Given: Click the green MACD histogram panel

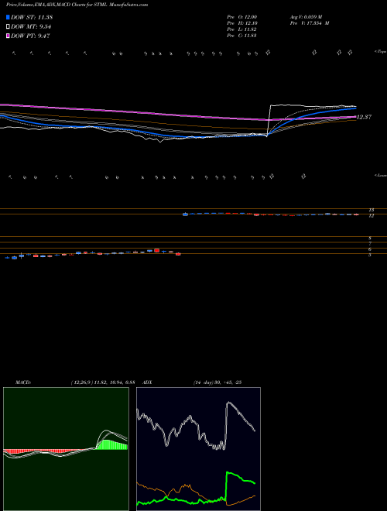Looking at the screenshot, I should coord(66,449).
